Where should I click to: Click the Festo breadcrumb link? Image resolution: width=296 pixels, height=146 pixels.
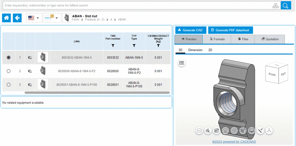click(x=76, y=19)
